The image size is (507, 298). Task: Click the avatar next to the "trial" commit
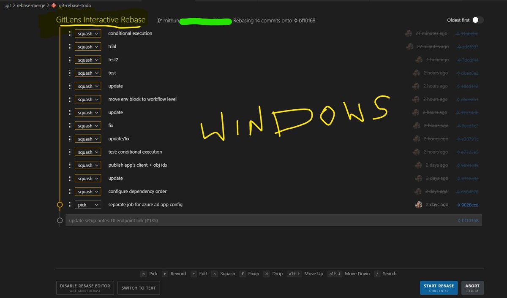coord(409,46)
